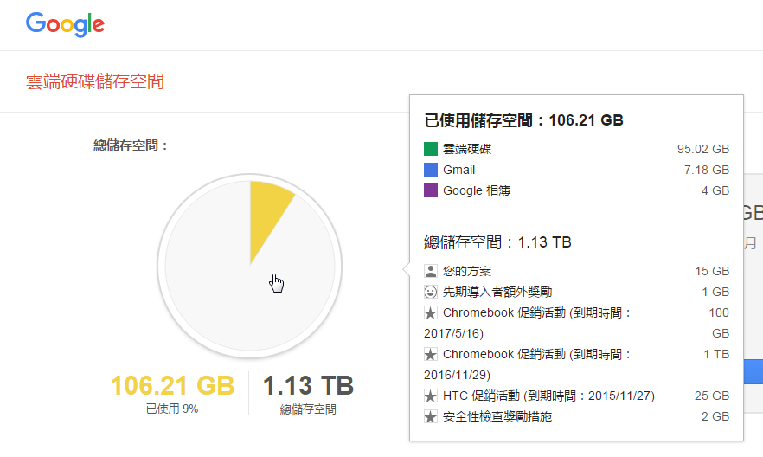
Task: Click the 1 TB Chromebook promotion value
Action: tap(716, 354)
